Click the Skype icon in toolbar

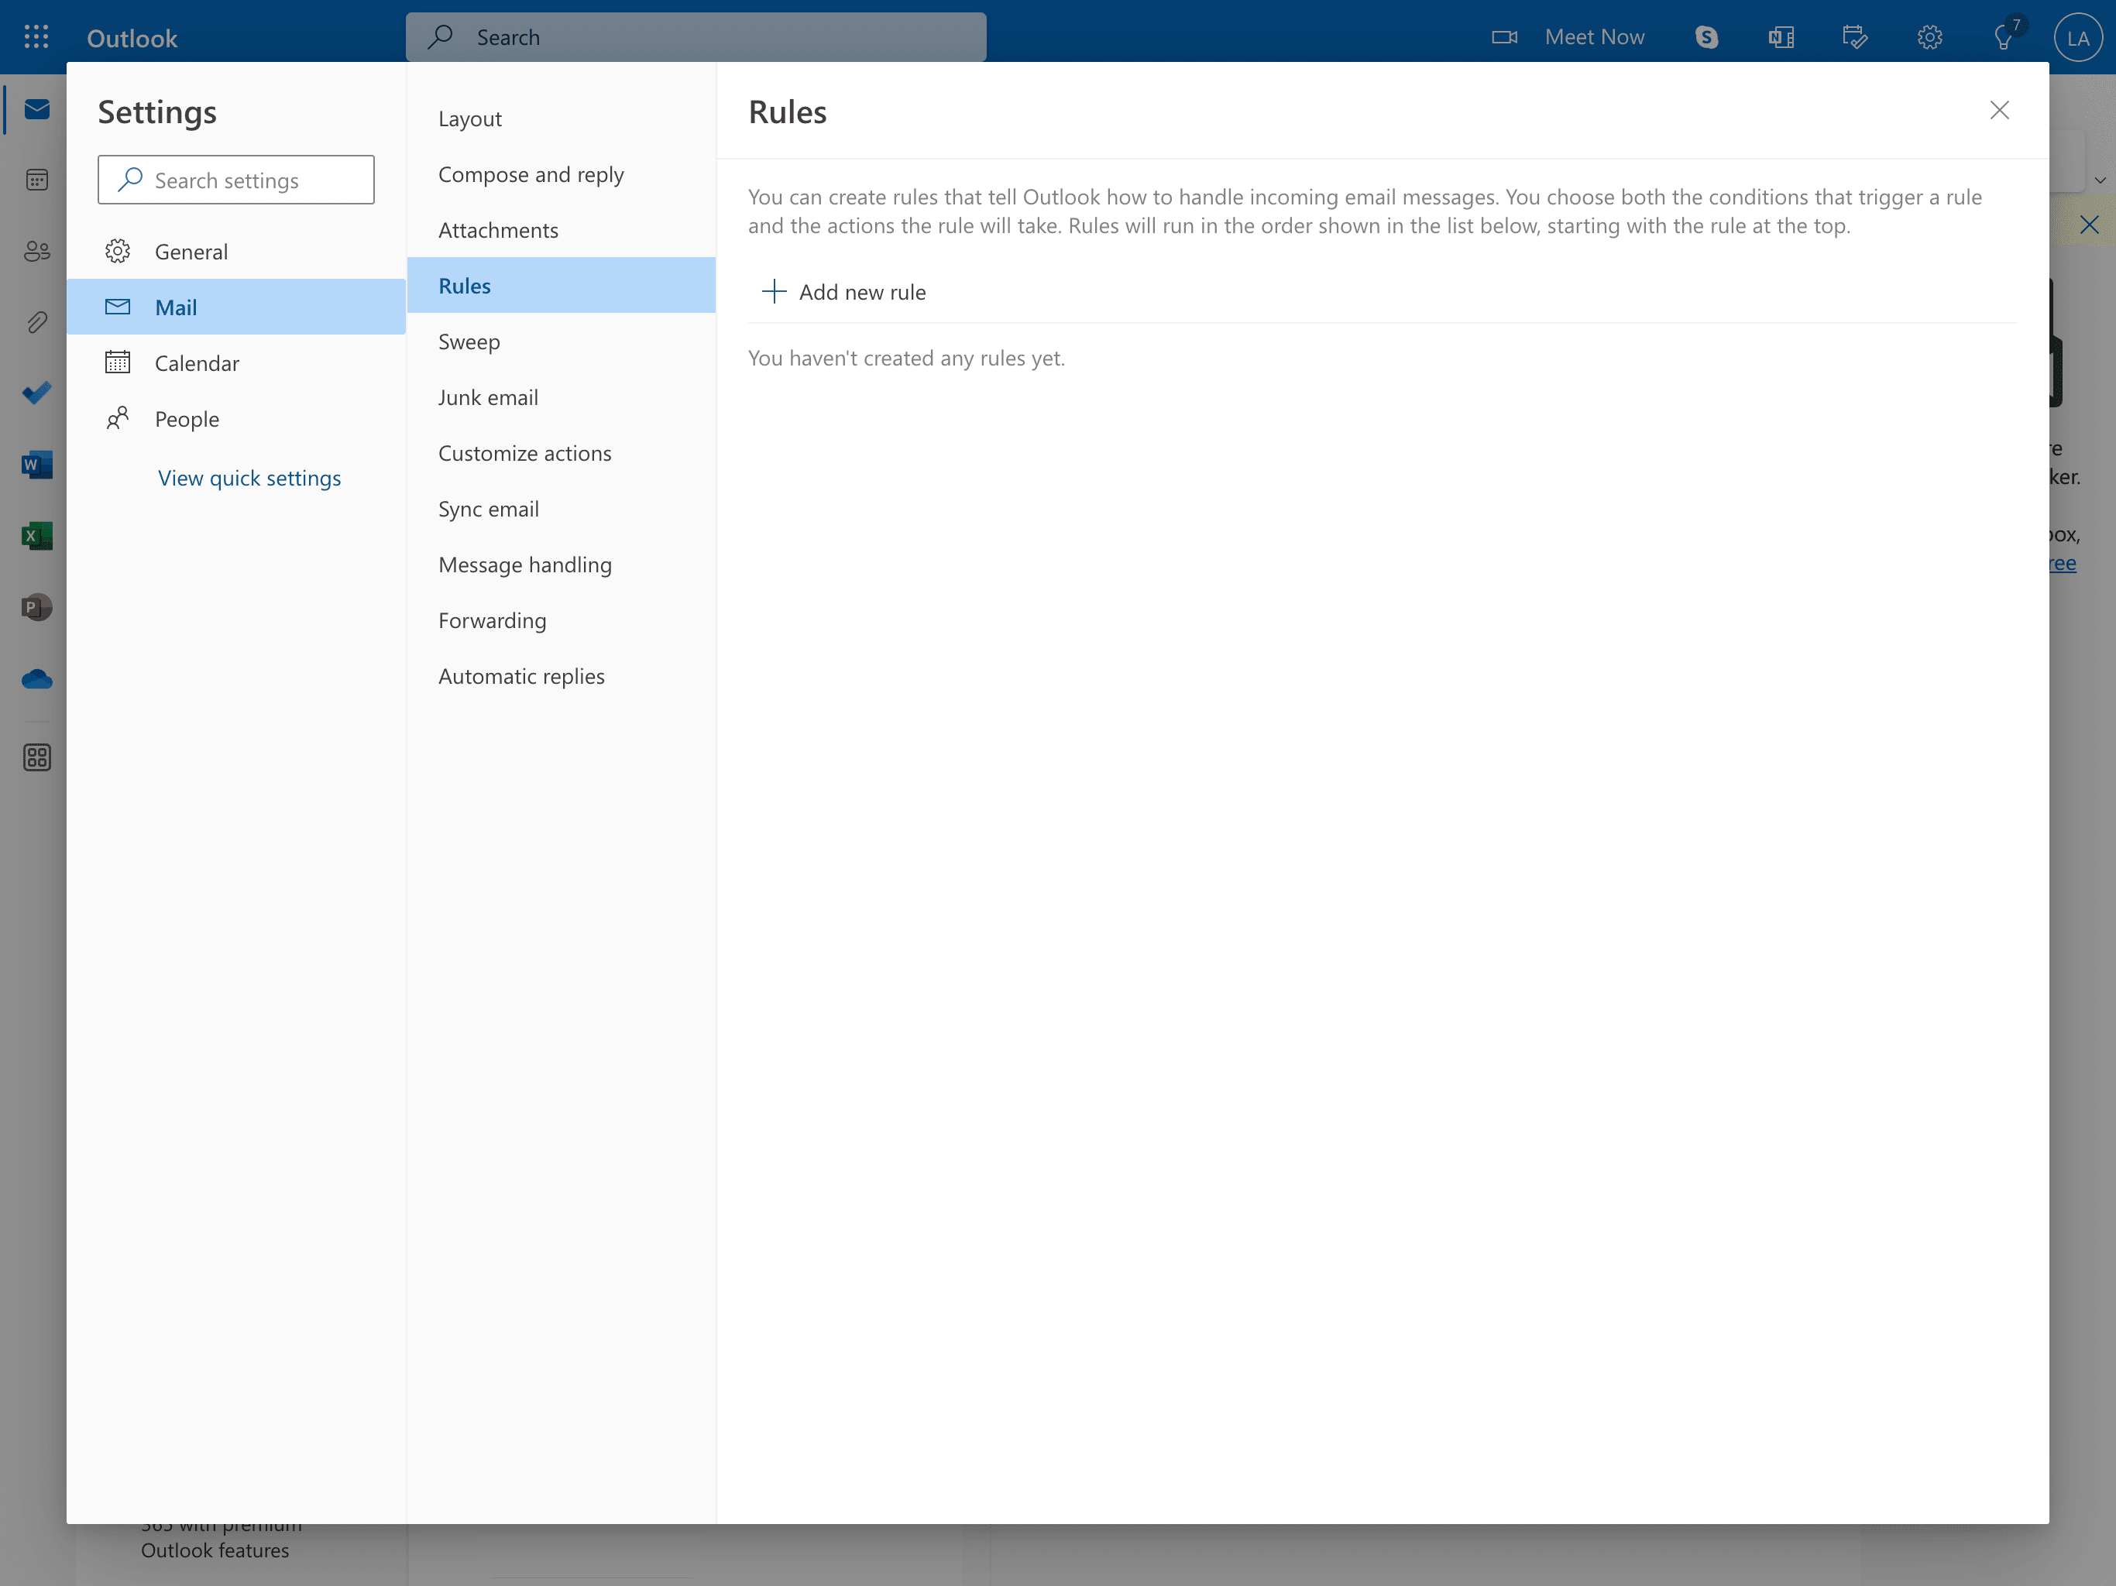coord(1708,36)
